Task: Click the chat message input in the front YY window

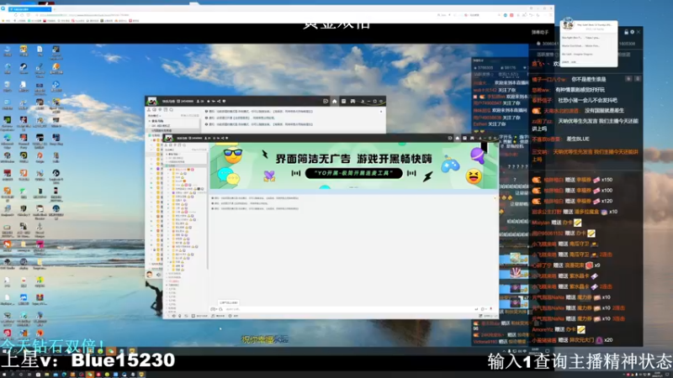Action: 347,309
